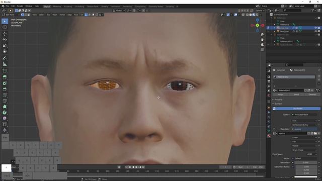Select the Select Box tool
Screen dimensions: 322x181
coord(5,21)
